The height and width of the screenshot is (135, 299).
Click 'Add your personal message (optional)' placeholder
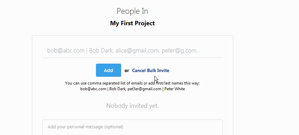click(85, 127)
